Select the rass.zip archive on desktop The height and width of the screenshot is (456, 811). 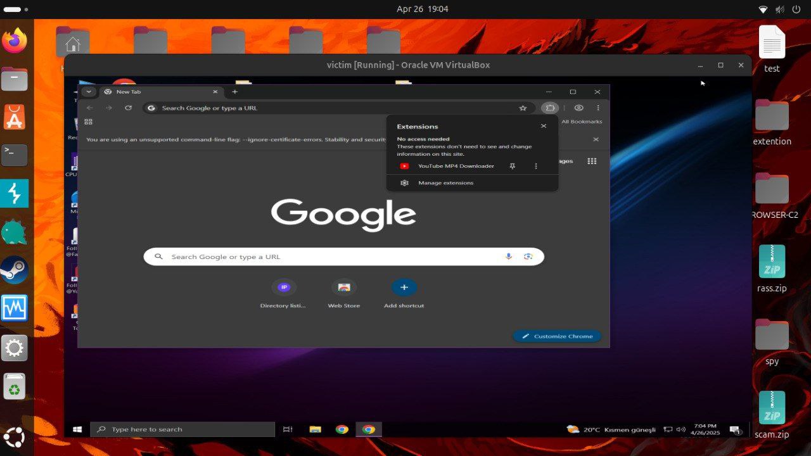[772, 269]
